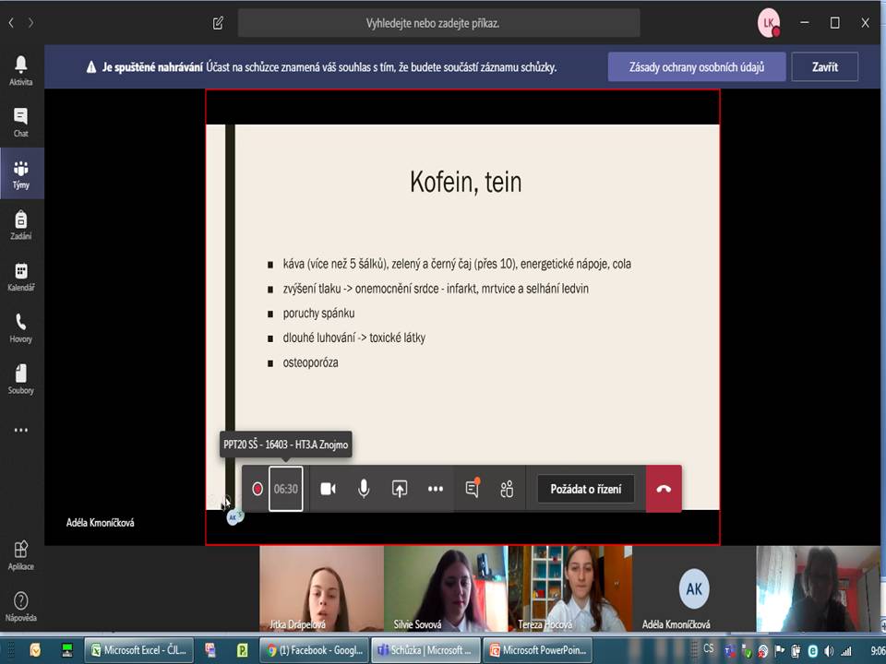Open the share screen tray
Viewport: 886px width, 664px height.
pos(400,489)
